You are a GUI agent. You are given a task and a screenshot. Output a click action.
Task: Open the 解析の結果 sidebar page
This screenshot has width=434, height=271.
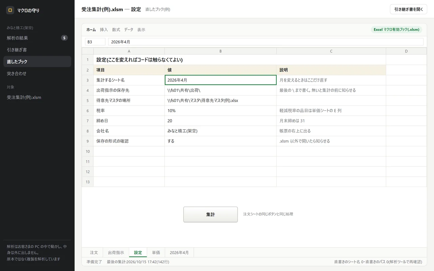tap(37, 38)
